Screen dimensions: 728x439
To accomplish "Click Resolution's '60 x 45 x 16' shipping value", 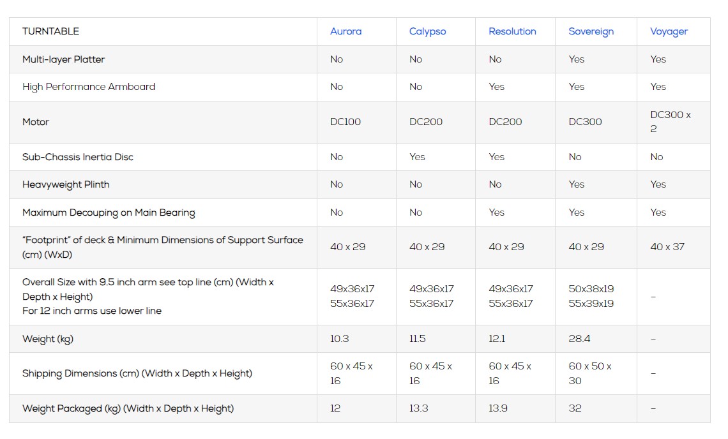I will (510, 373).
